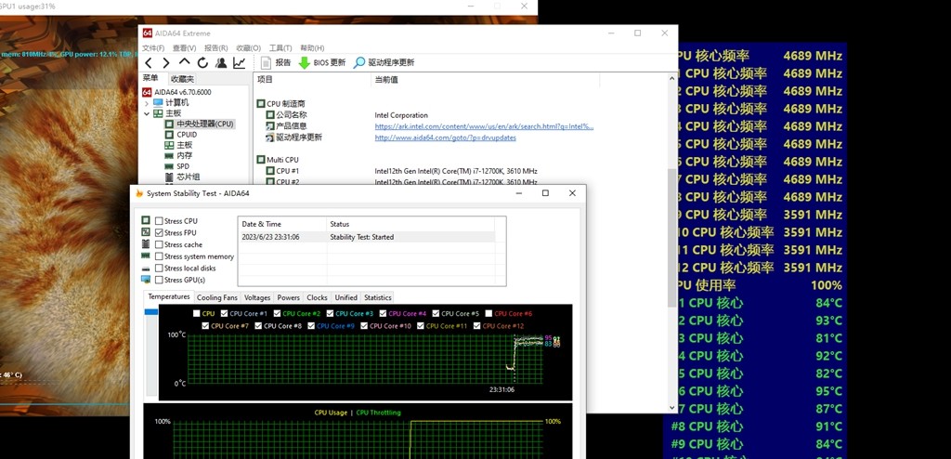Open the 工具(T) menu
The width and height of the screenshot is (951, 459).
tap(280, 48)
